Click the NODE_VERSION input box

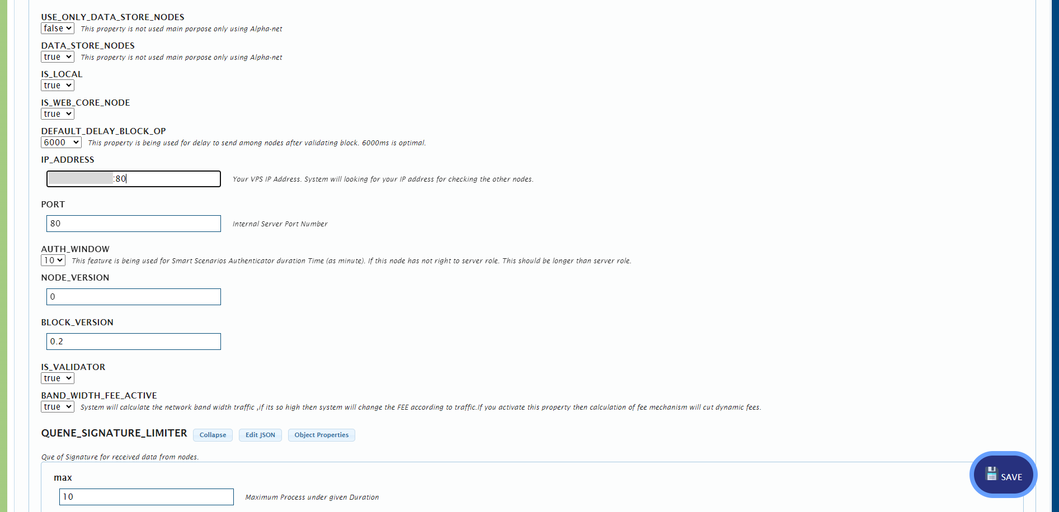point(134,297)
